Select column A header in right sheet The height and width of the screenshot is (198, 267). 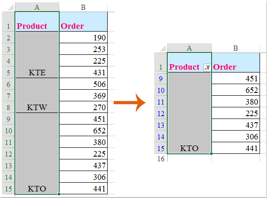pos(189,48)
